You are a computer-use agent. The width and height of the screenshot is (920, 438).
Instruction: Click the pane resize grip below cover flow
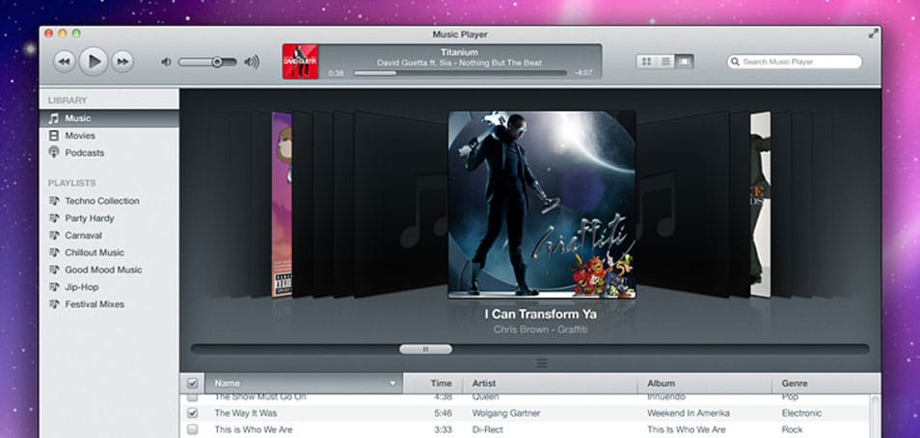pos(542,363)
